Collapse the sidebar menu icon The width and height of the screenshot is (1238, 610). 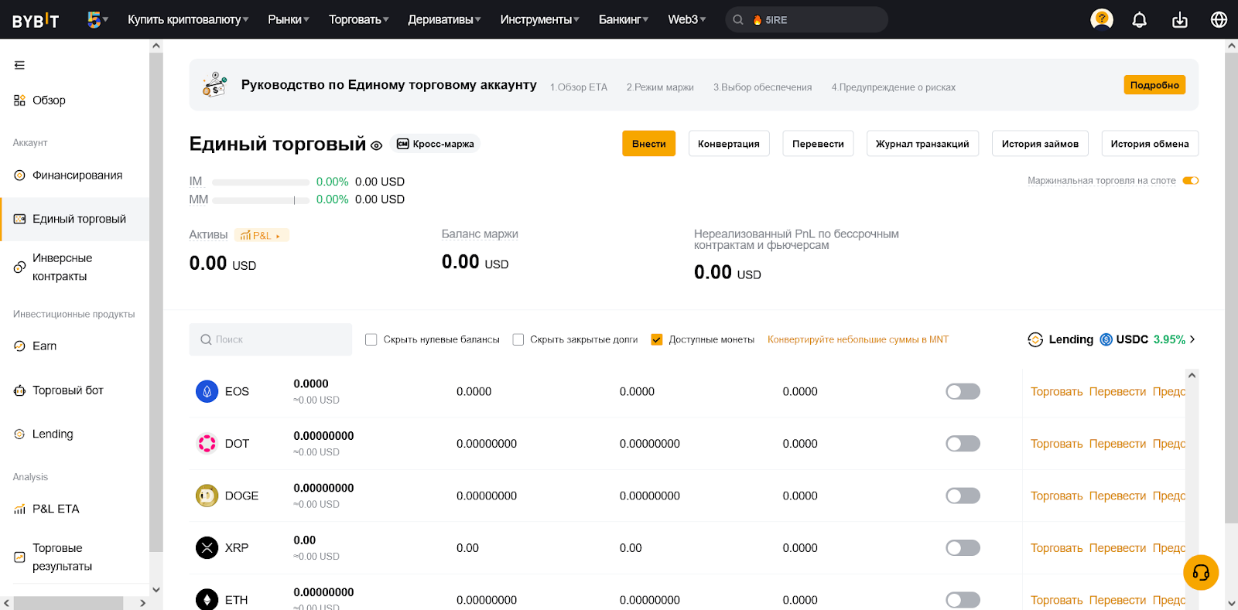19,65
